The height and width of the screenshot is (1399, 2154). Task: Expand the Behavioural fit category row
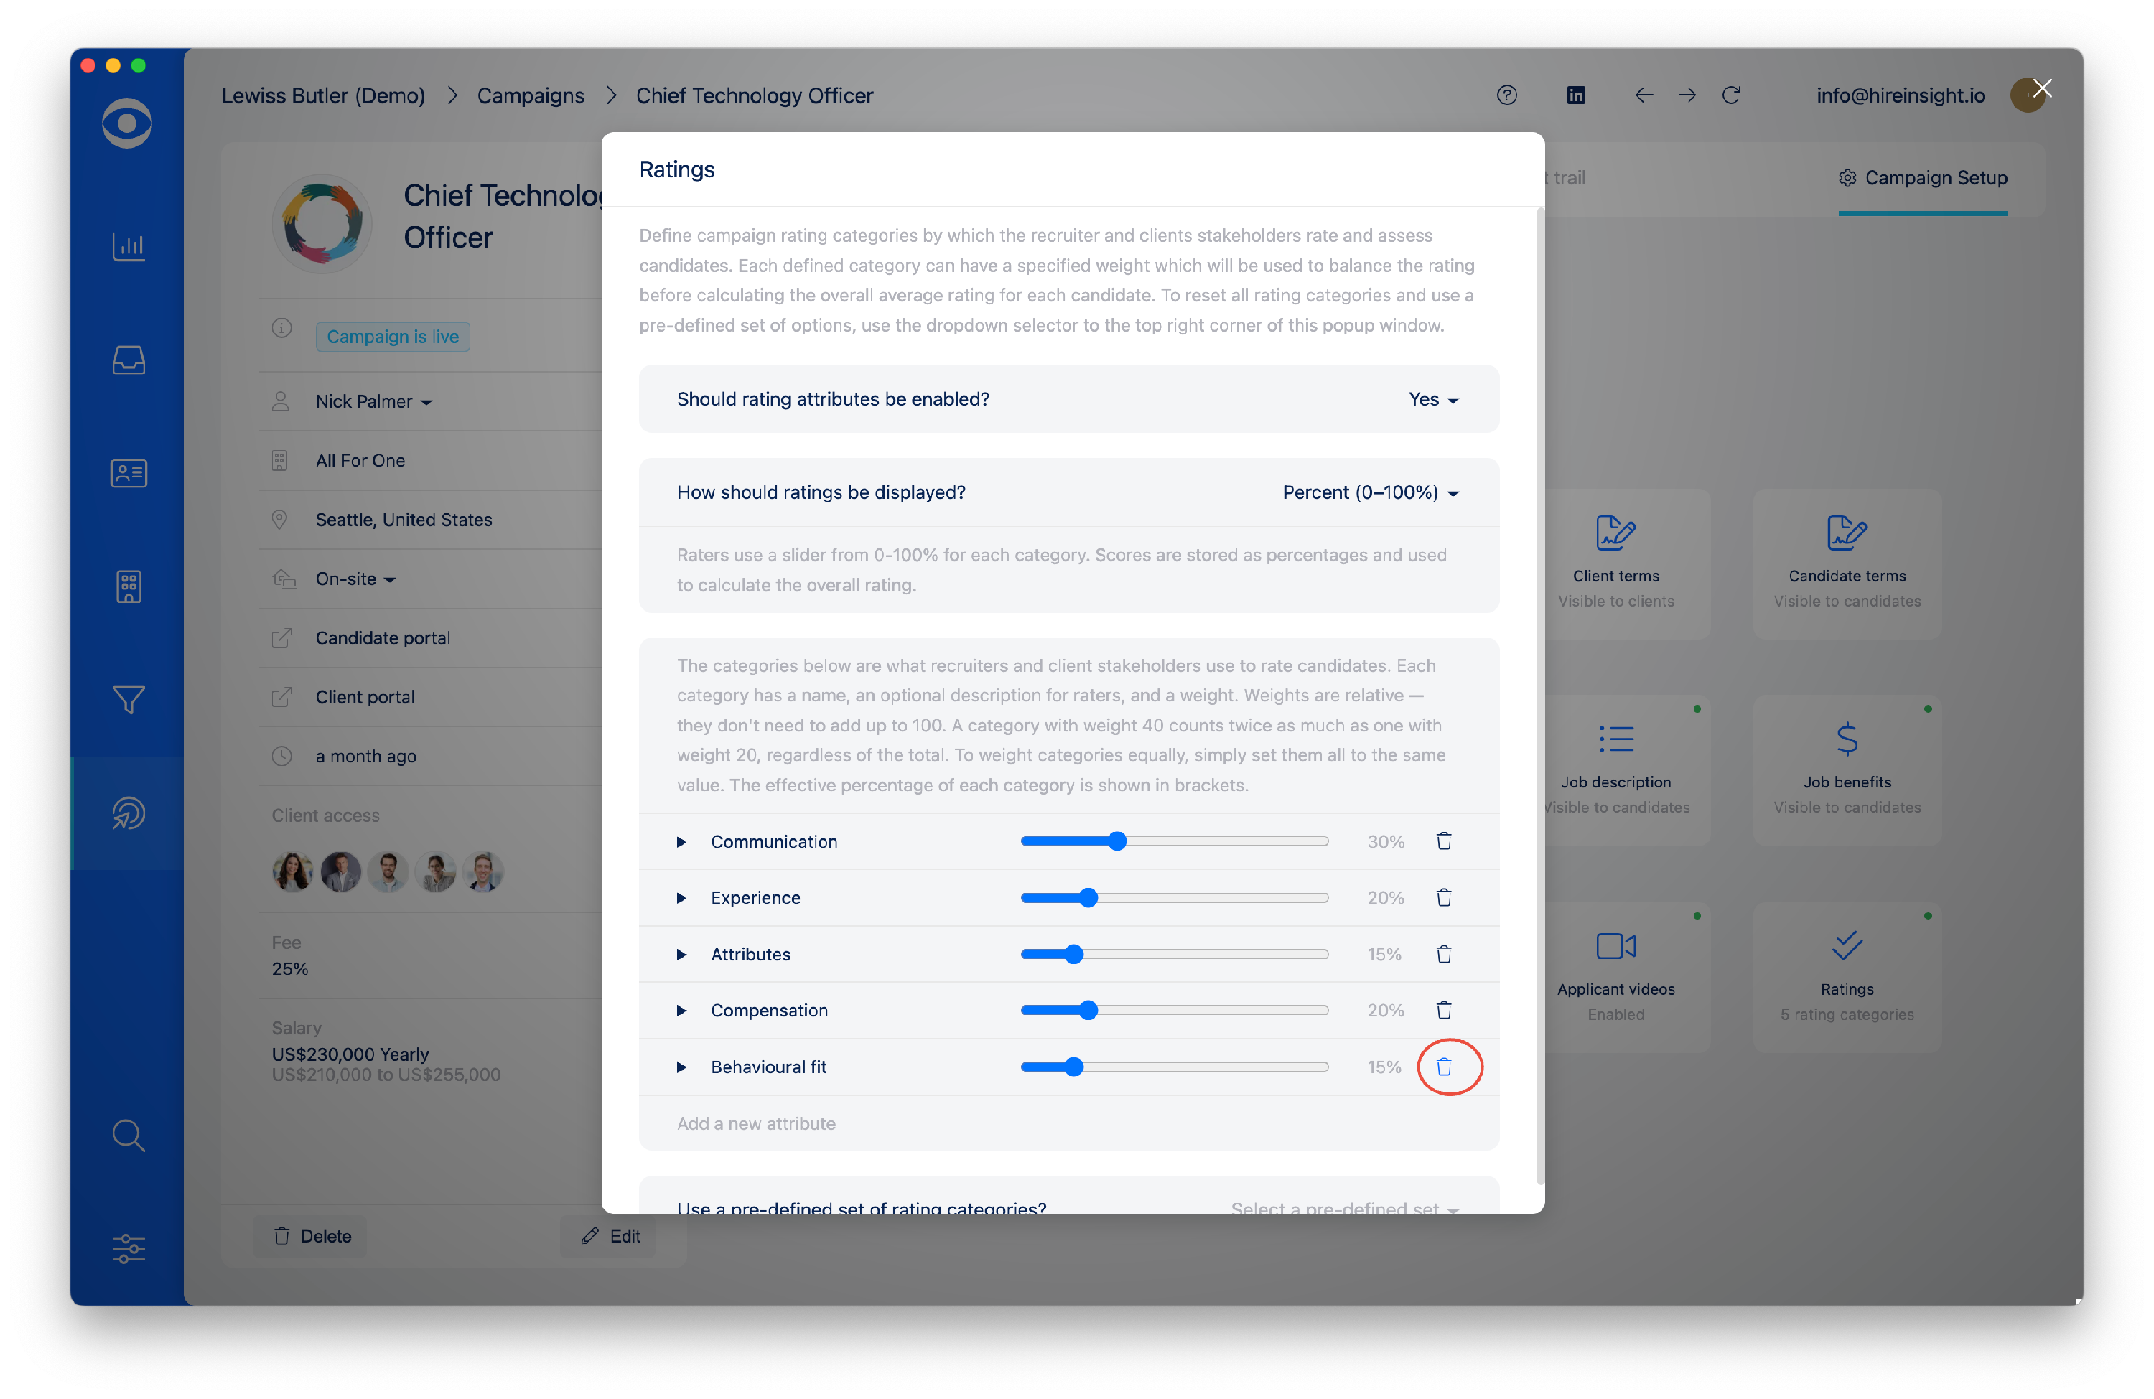[x=681, y=1068]
